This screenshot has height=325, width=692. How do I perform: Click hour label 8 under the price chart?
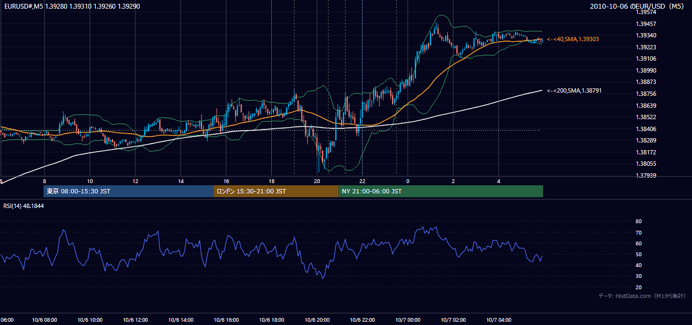pos(44,181)
